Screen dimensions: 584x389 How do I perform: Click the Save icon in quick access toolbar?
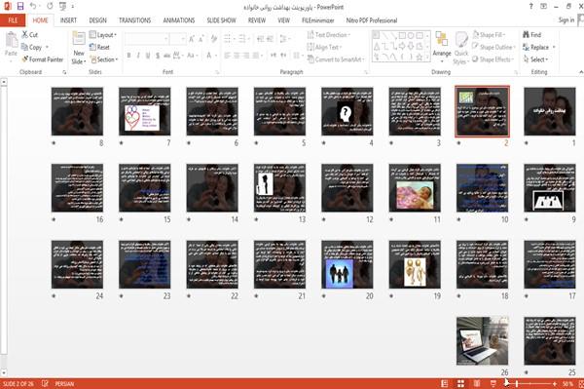pyautogui.click(x=20, y=6)
